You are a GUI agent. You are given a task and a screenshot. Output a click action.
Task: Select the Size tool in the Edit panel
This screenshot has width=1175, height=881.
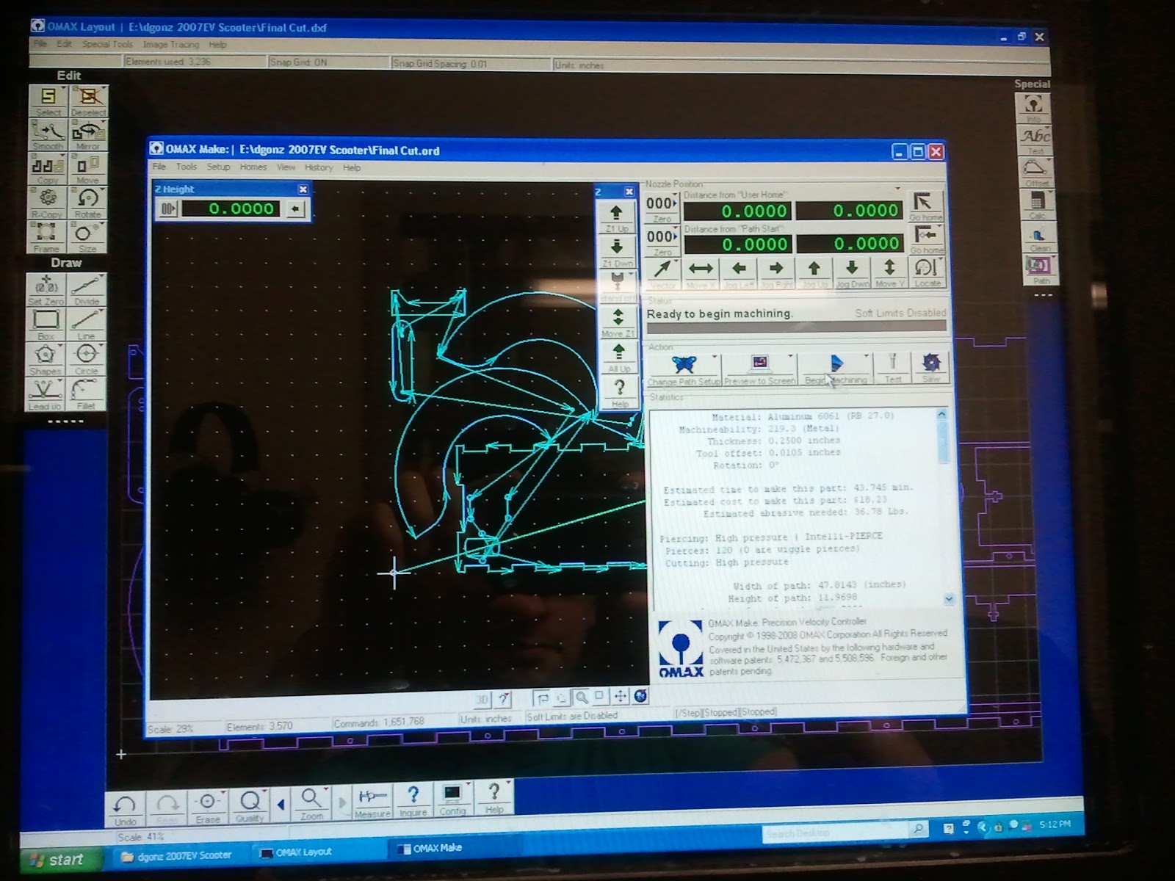point(88,236)
